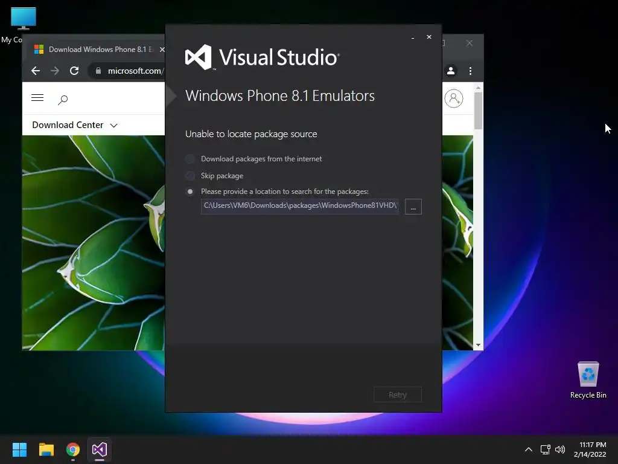Go forward in the Chrome browser

[55, 71]
